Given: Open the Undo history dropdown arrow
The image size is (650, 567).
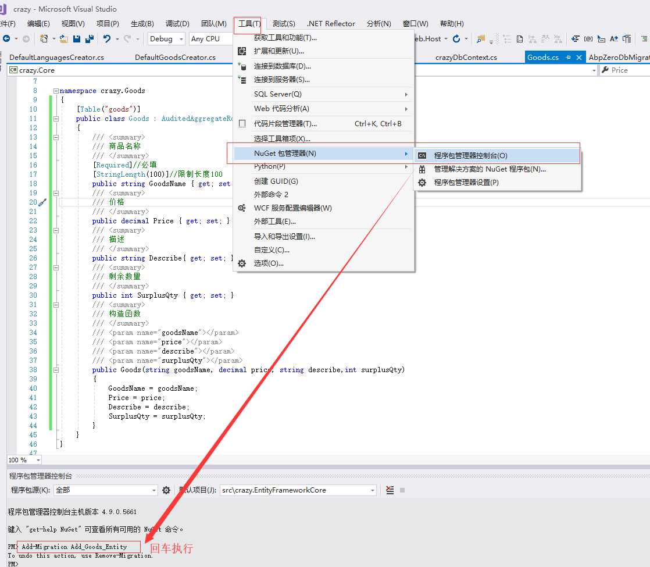Looking at the screenshot, I should point(117,39).
